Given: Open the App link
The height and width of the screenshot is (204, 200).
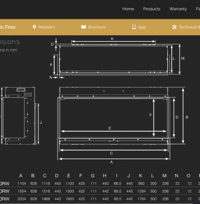Looking at the screenshot, I should pyautogui.click(x=142, y=27).
